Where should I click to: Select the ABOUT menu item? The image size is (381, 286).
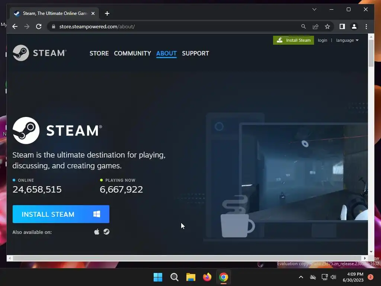coord(166,53)
